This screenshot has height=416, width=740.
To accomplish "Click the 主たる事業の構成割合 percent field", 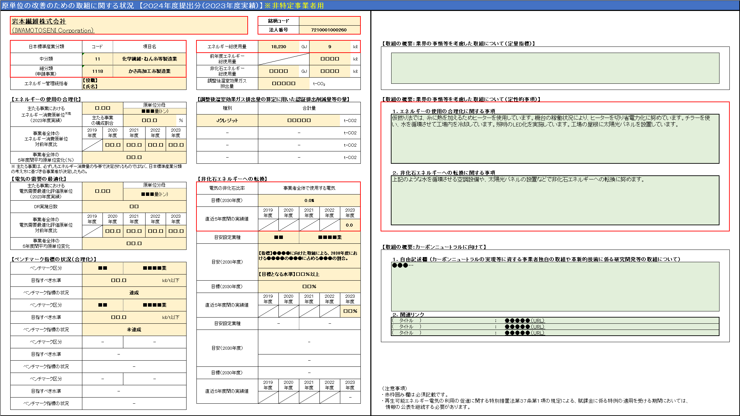I will 149,120.
